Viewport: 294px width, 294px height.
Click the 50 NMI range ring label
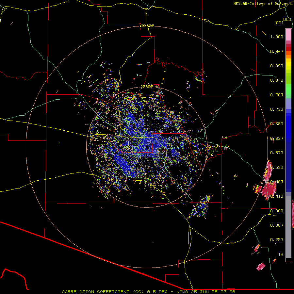pos(147,86)
